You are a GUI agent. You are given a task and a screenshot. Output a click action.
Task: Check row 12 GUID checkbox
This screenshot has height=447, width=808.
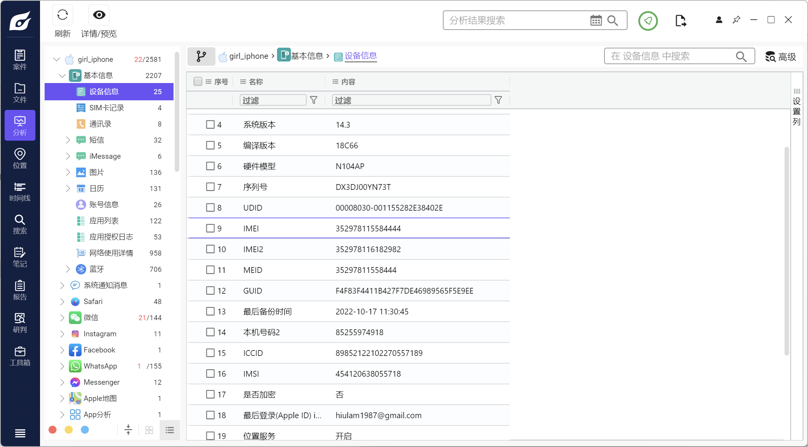210,291
